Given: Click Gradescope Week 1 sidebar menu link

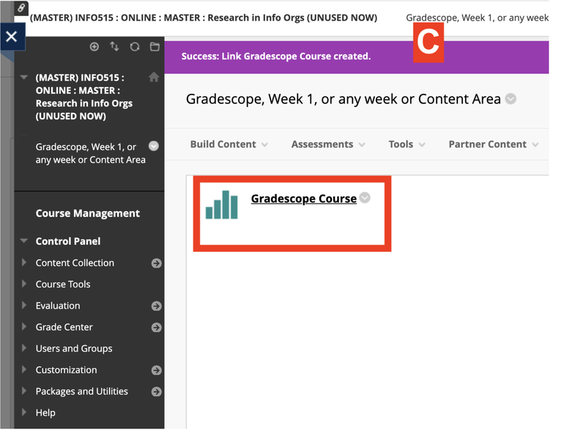Looking at the screenshot, I should (x=90, y=153).
